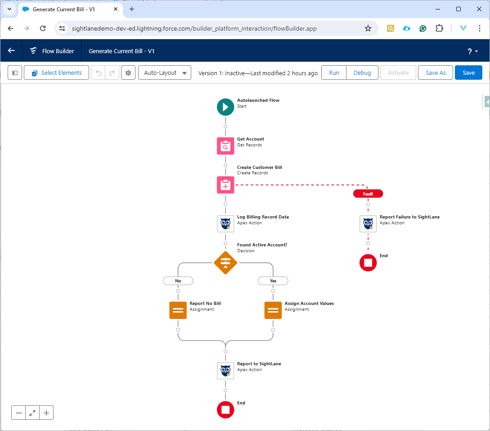Click the Grammarly extension icon
The width and height of the screenshot is (490, 431).
coord(423,28)
